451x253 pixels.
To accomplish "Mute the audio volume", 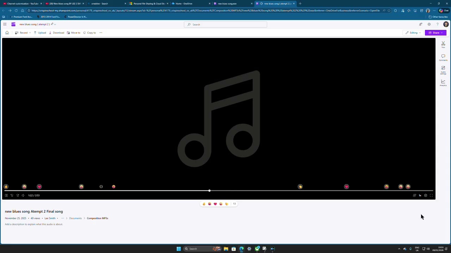I will click(23, 195).
